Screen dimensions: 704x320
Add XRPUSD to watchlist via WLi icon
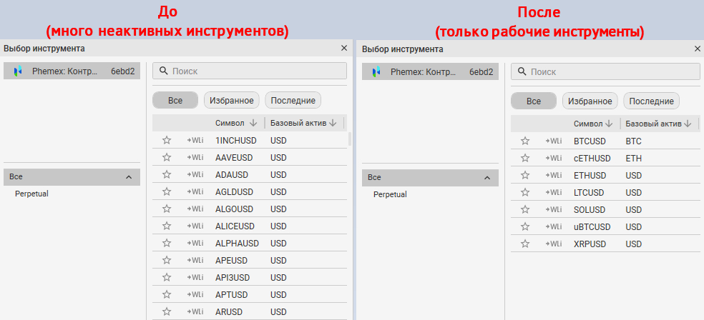coord(553,244)
